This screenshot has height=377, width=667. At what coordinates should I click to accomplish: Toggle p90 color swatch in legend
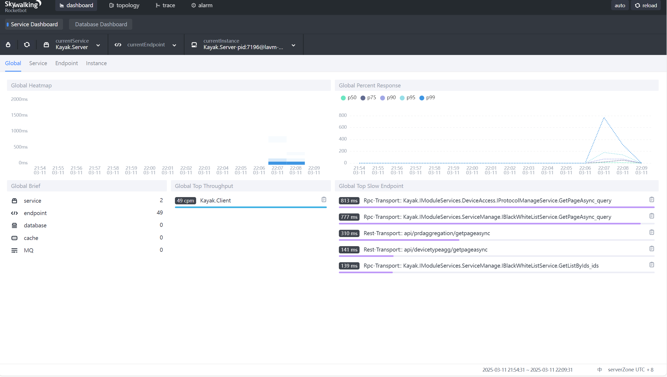[383, 98]
